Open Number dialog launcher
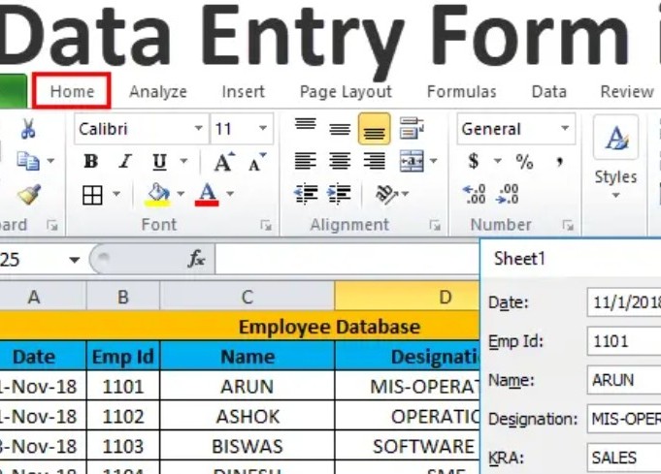Viewport: 661px width, 474px height. click(x=568, y=226)
